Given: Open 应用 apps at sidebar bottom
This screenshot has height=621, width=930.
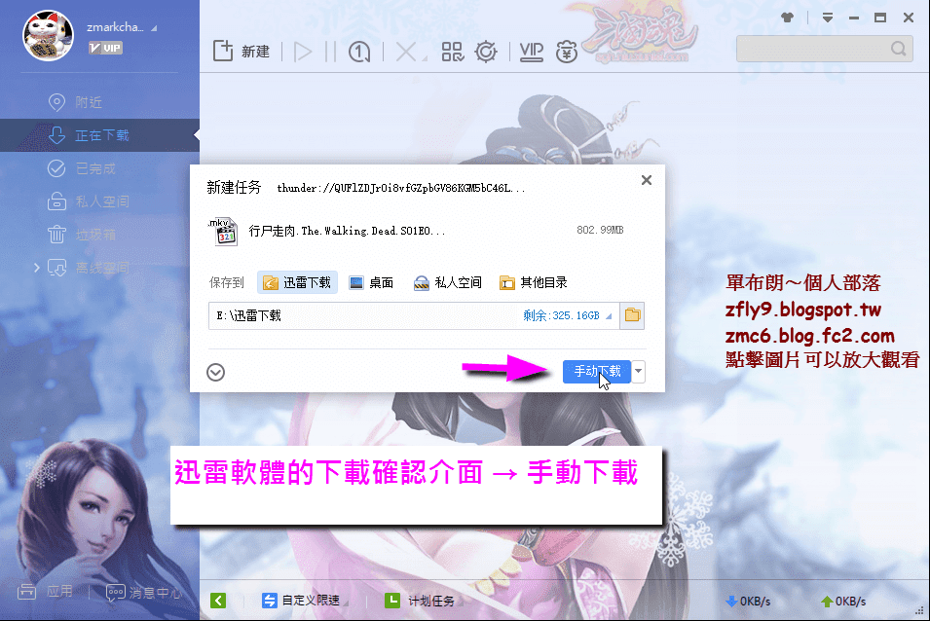Looking at the screenshot, I should [x=45, y=592].
